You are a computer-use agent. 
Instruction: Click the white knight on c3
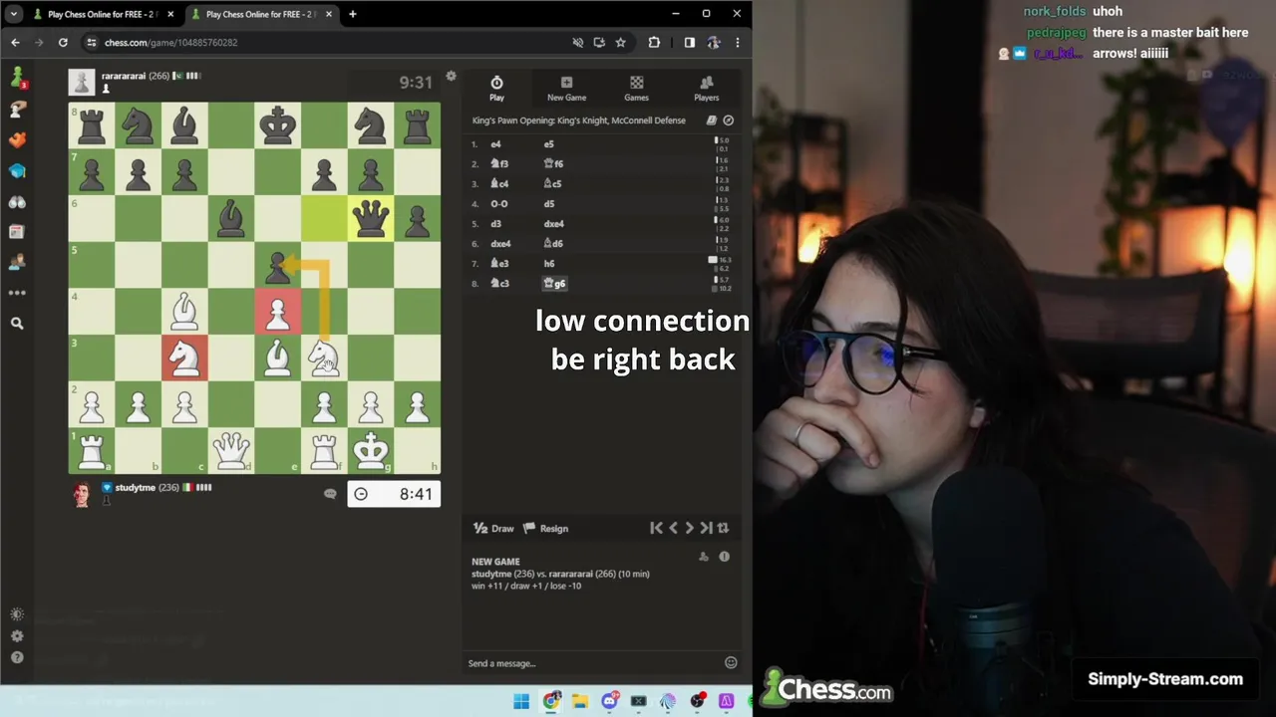[184, 357]
